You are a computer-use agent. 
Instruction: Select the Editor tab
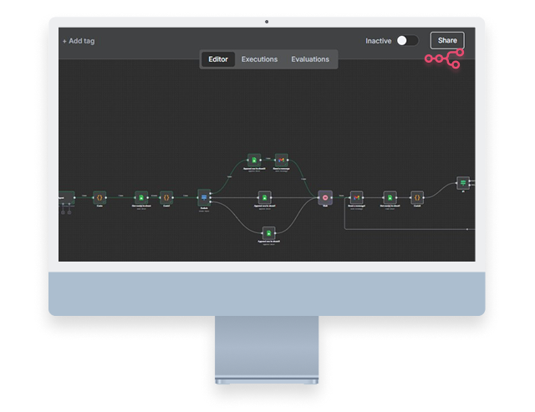click(x=217, y=59)
